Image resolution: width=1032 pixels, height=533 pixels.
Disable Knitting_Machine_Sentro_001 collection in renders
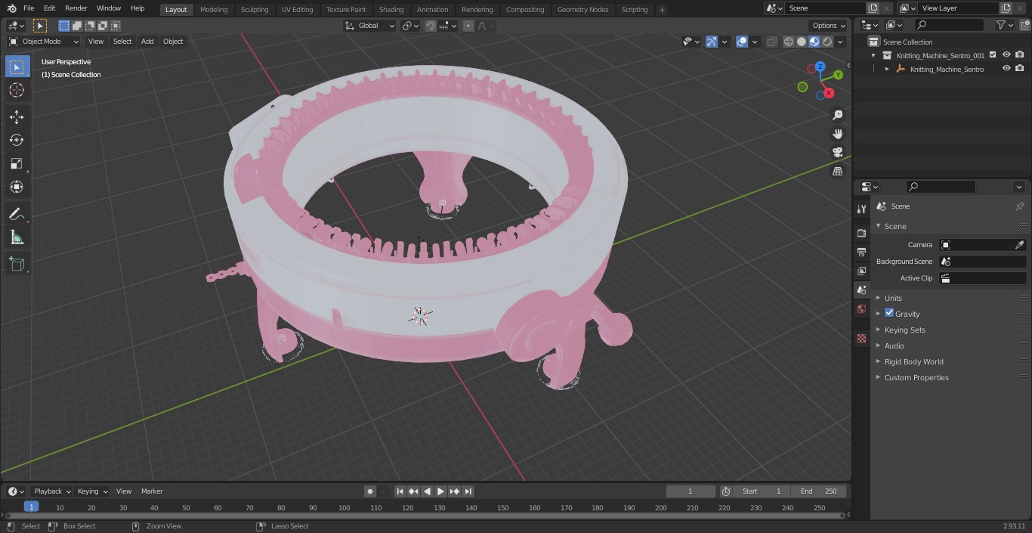(1020, 55)
